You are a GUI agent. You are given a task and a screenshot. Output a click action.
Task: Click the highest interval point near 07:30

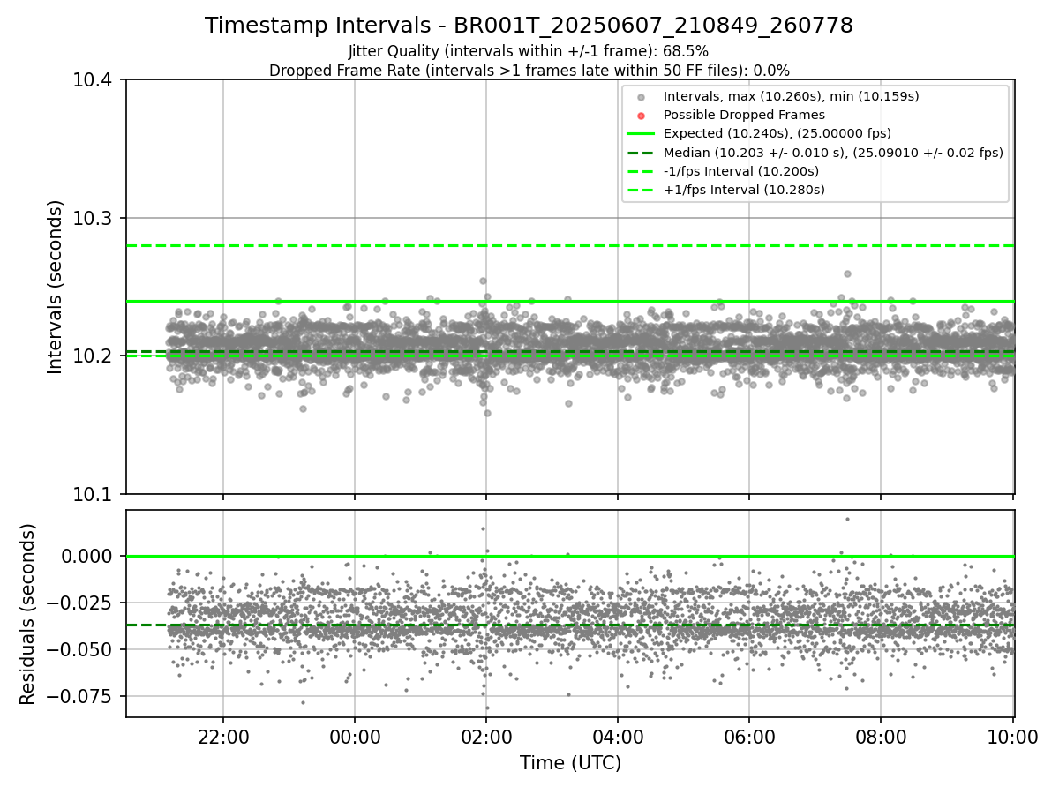point(847,273)
